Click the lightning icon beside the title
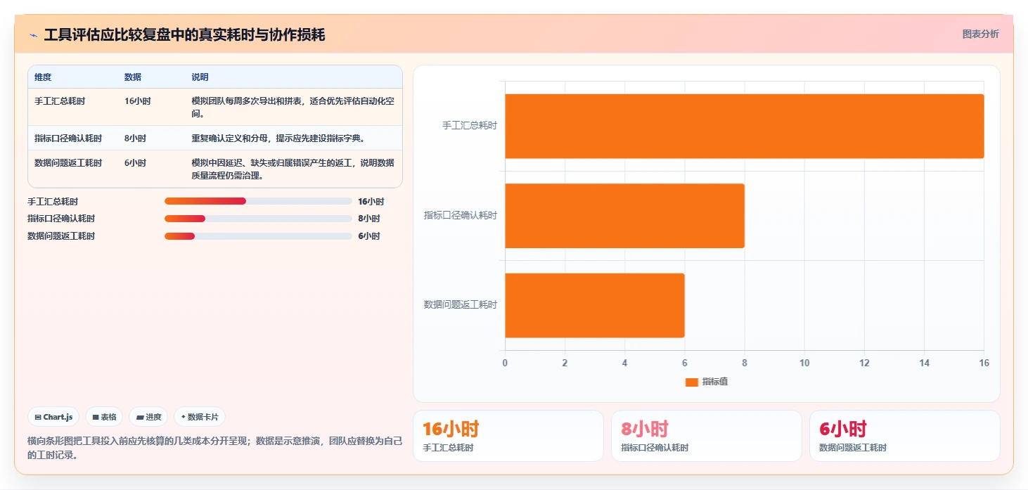The image size is (1028, 490). coord(33,35)
